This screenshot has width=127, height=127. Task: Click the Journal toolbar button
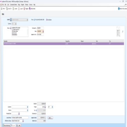pos(15,9)
